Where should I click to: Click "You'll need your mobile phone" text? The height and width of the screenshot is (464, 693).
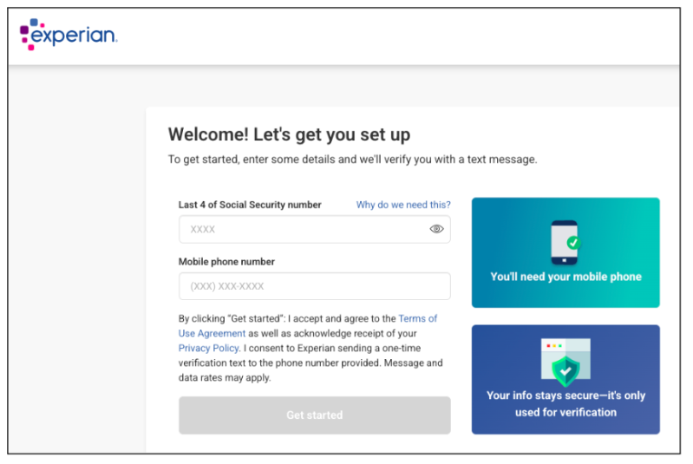(x=566, y=277)
